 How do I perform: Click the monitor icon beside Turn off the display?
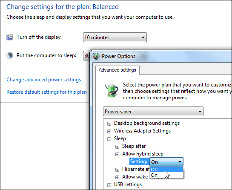pos(10,37)
